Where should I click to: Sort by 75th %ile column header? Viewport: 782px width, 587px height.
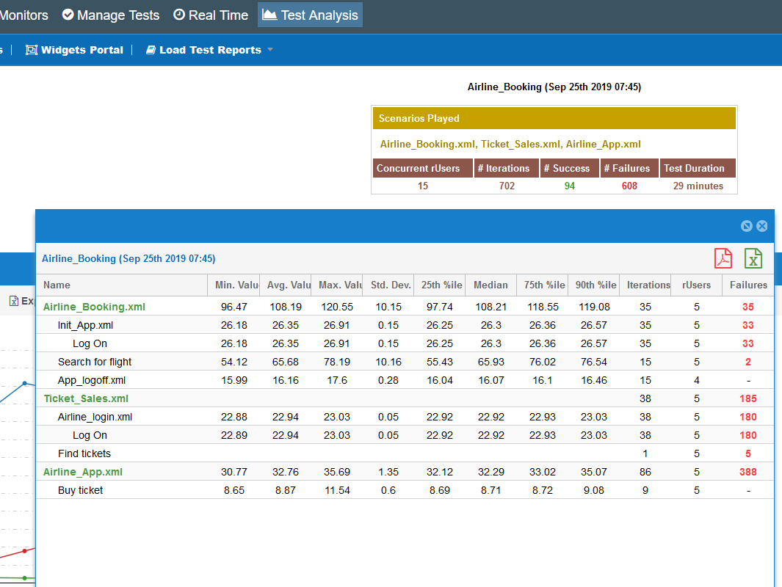[543, 285]
